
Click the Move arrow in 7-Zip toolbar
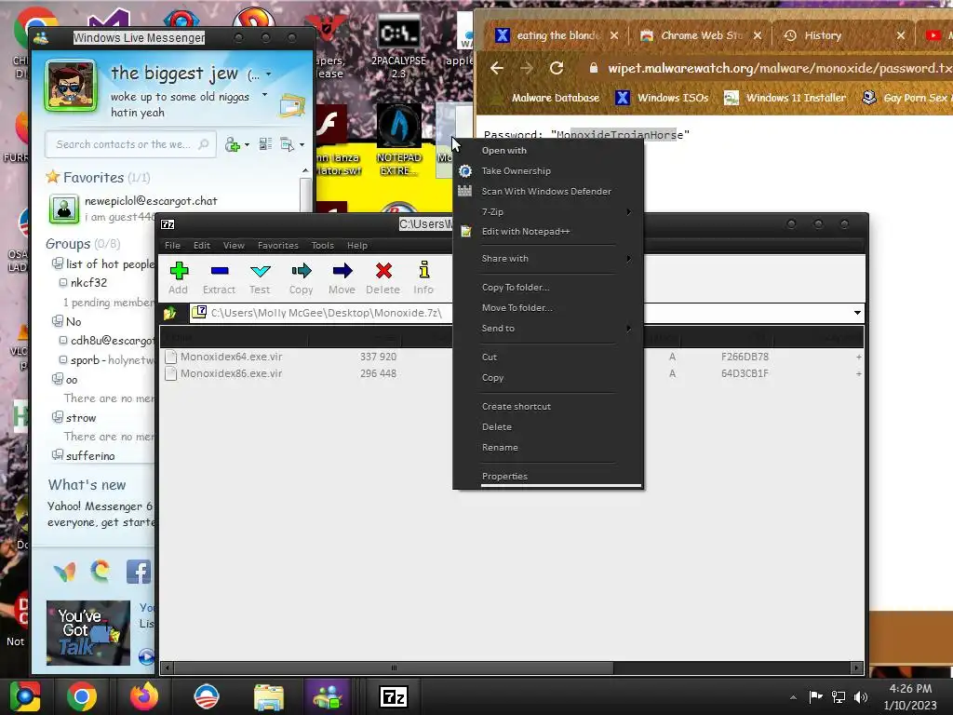(x=342, y=277)
